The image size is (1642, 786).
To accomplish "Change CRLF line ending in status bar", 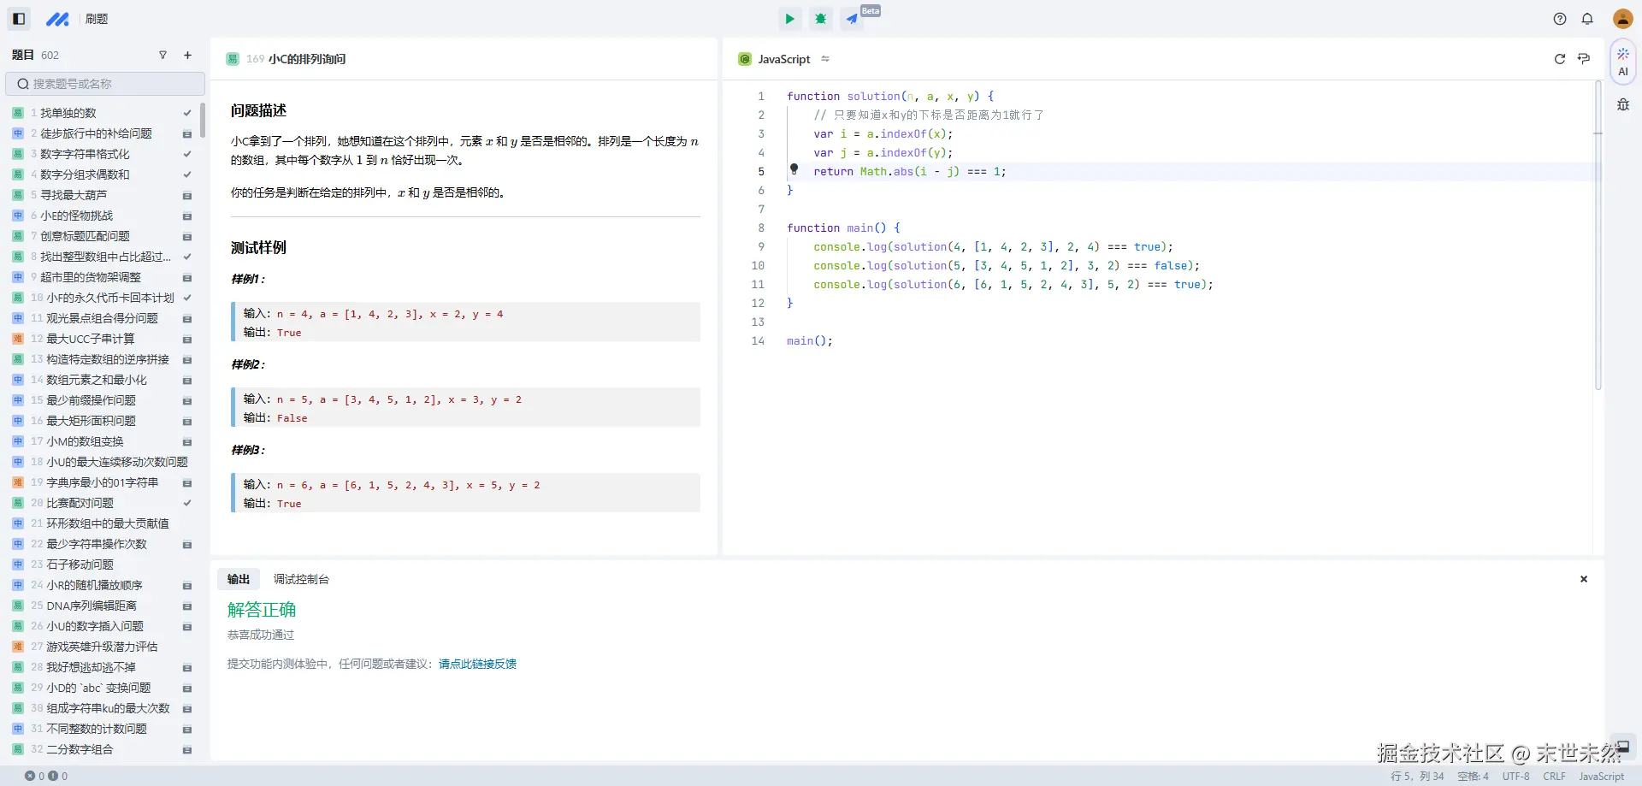I will [x=1553, y=777].
